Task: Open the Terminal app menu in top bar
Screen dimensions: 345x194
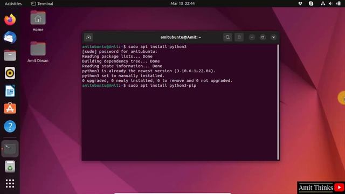Action: click(x=42, y=4)
